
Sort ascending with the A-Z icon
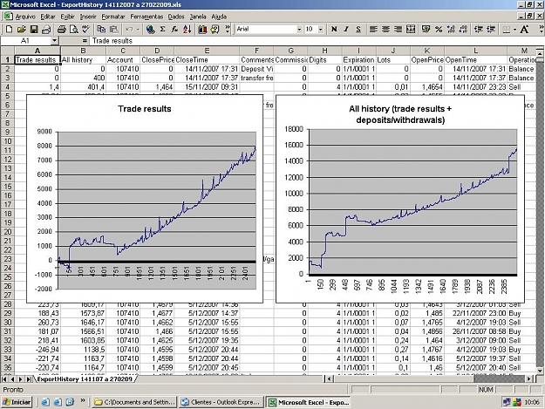(x=187, y=29)
